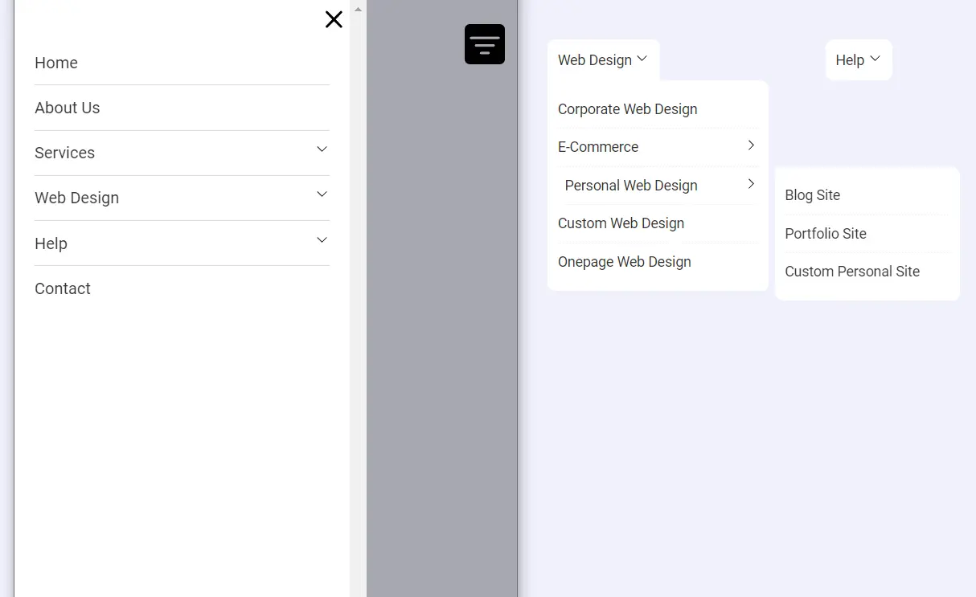This screenshot has height=597, width=976.
Task: Click the hamburger menu icon
Action: tap(484, 44)
